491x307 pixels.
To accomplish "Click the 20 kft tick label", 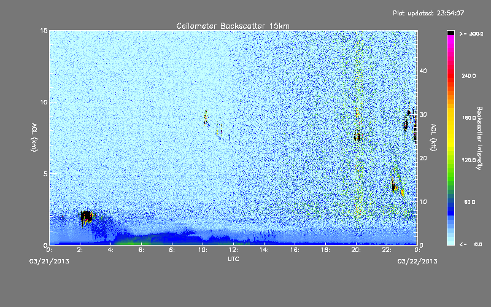I will click(x=423, y=158).
